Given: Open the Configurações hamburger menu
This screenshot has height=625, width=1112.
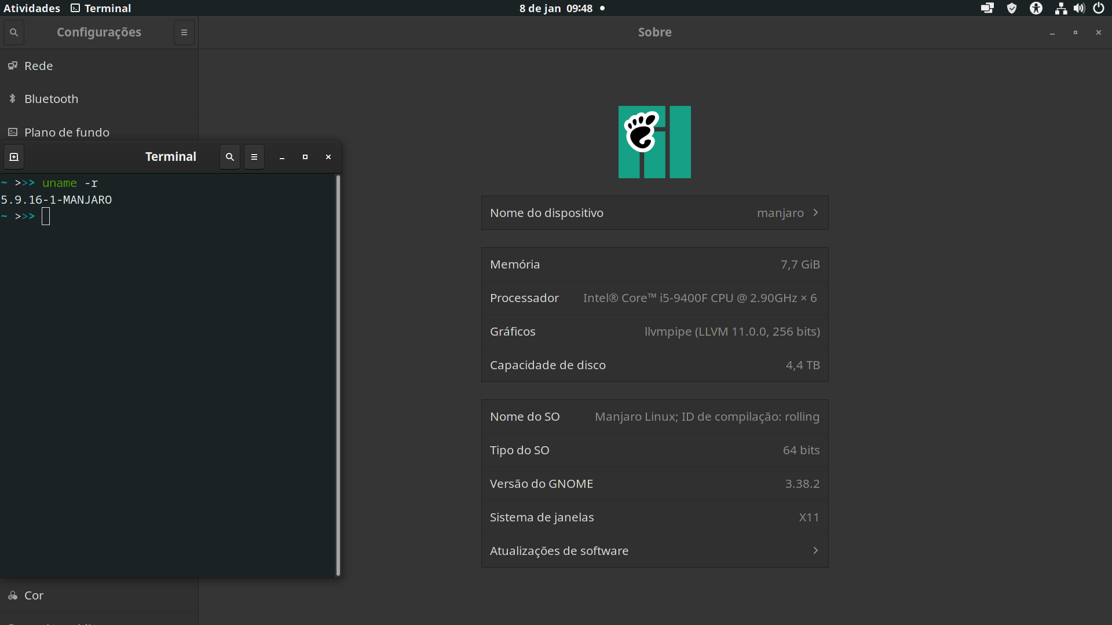Looking at the screenshot, I should click(x=184, y=32).
